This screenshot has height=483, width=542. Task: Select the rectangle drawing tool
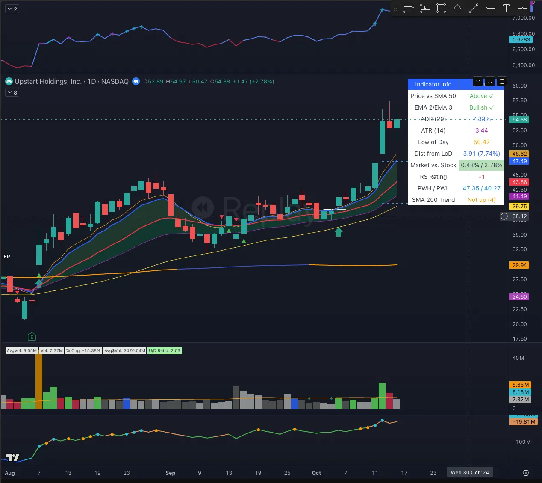(441, 8)
